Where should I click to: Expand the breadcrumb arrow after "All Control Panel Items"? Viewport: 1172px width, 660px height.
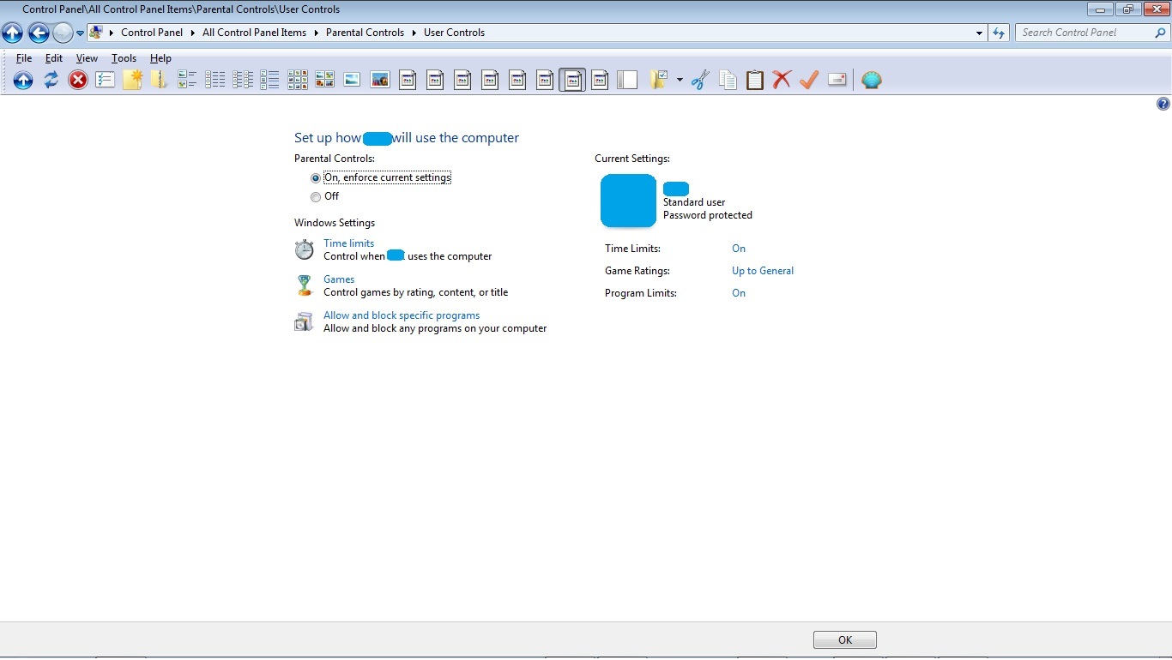pos(316,33)
